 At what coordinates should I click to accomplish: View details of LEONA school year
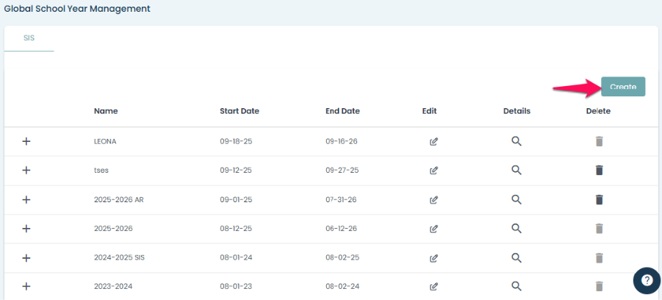tap(517, 141)
